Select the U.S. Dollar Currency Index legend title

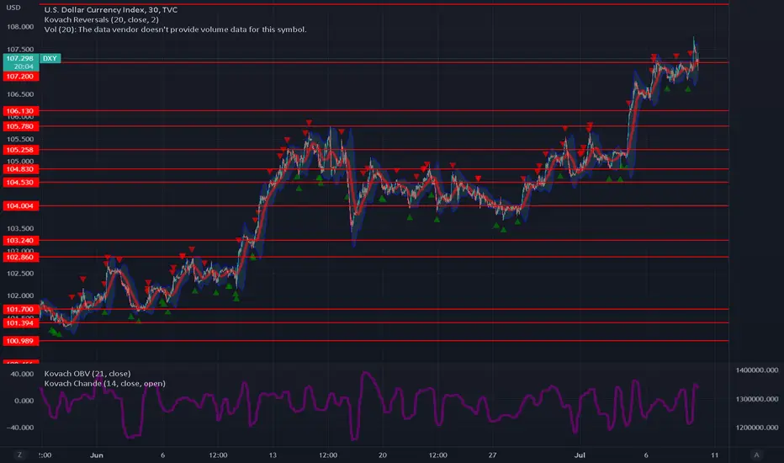110,9
